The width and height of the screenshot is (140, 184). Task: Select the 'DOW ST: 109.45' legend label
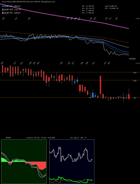(12, 6)
